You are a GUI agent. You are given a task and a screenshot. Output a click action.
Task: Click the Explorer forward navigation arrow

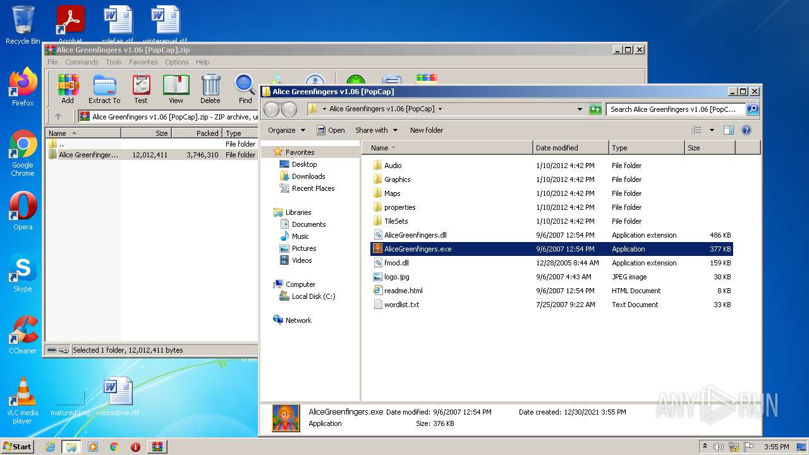point(289,109)
